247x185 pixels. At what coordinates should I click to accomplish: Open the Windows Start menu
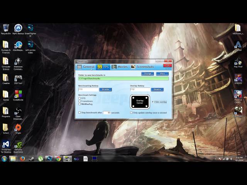click(4, 159)
